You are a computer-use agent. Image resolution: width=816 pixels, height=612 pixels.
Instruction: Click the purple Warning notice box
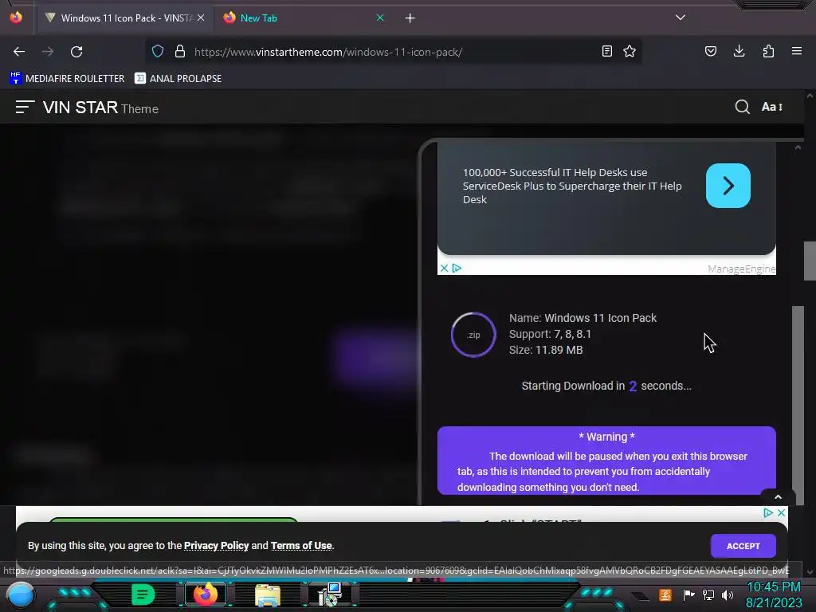606,461
